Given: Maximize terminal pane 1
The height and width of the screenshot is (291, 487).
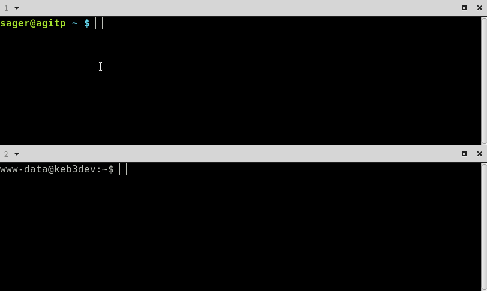Looking at the screenshot, I should pyautogui.click(x=464, y=8).
